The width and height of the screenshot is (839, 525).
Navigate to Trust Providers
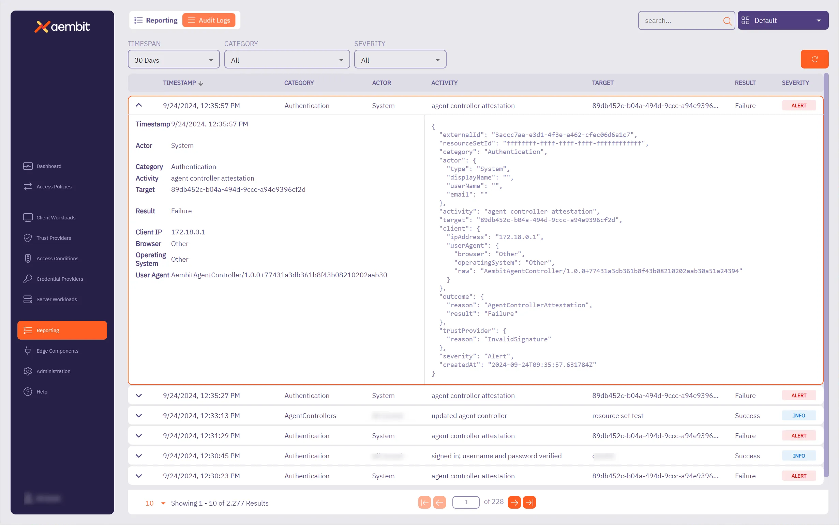[x=54, y=238]
